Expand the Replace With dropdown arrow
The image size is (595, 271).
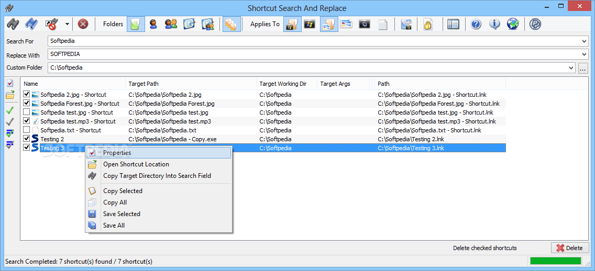coord(584,54)
